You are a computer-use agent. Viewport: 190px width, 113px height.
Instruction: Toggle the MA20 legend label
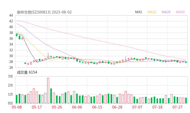[x=166, y=12]
